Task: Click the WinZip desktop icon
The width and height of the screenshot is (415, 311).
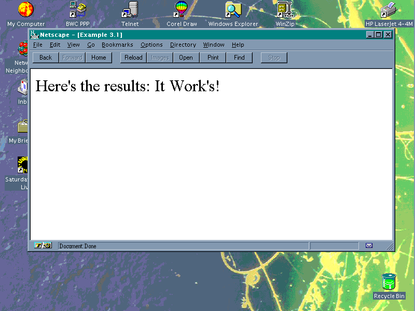Action: click(284, 9)
